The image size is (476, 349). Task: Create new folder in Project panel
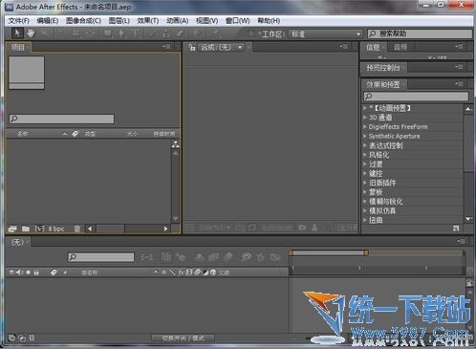point(26,229)
